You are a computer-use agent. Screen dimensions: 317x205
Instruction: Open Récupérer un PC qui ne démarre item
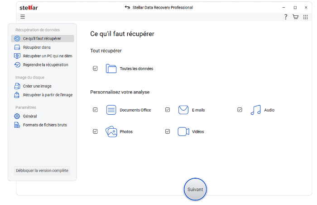pos(43,56)
